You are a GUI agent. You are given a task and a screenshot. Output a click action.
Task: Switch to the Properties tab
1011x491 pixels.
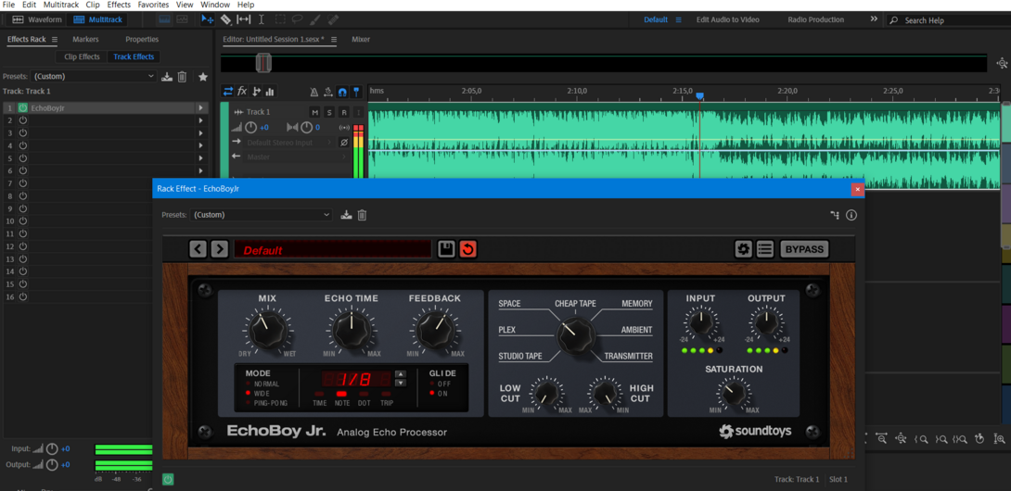142,39
